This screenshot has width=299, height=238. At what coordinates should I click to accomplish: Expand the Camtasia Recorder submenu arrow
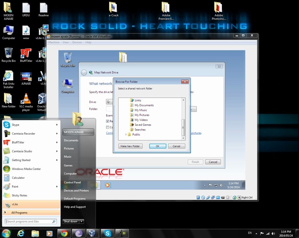tap(57, 134)
